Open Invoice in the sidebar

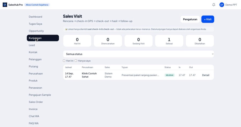point(33,109)
